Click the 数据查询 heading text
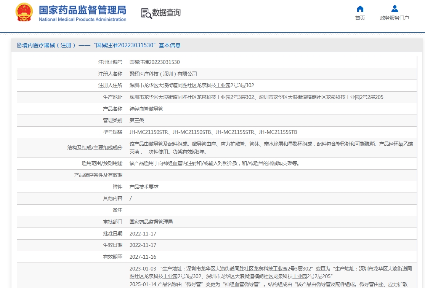Screen dimensions: 425x288 click(x=166, y=13)
